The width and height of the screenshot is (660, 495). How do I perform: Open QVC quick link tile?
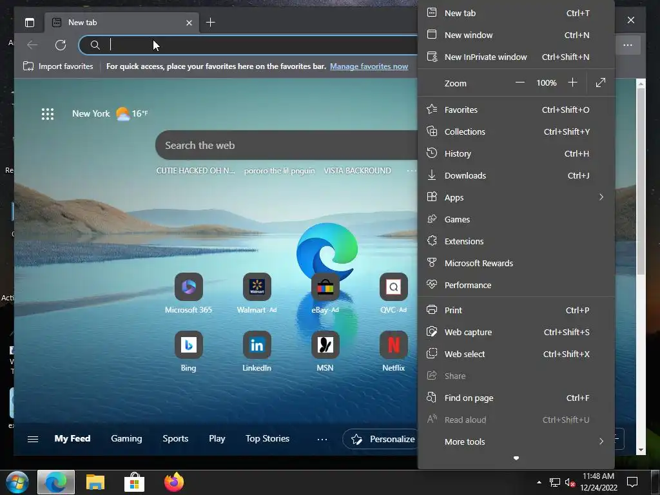(394, 293)
